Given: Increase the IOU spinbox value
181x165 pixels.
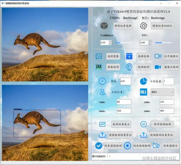Looking at the screenshot, I should pyautogui.click(x=150, y=41).
